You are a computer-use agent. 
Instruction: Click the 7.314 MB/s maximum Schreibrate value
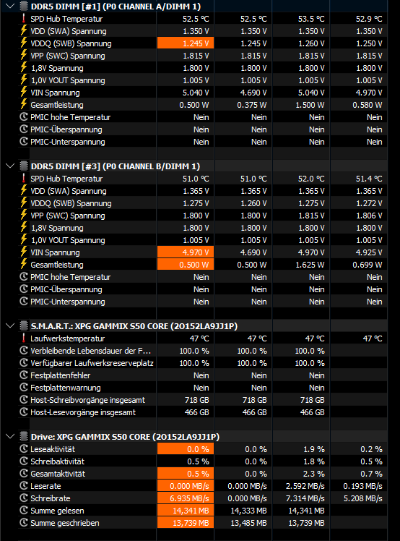point(305,498)
